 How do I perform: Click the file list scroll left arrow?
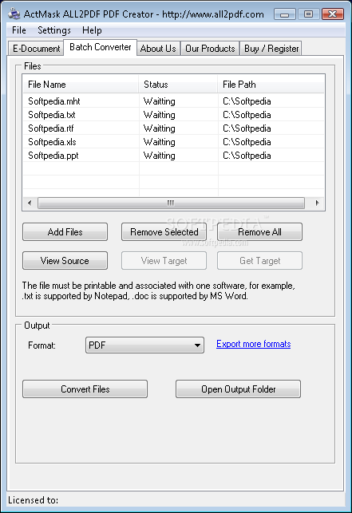pyautogui.click(x=30, y=203)
